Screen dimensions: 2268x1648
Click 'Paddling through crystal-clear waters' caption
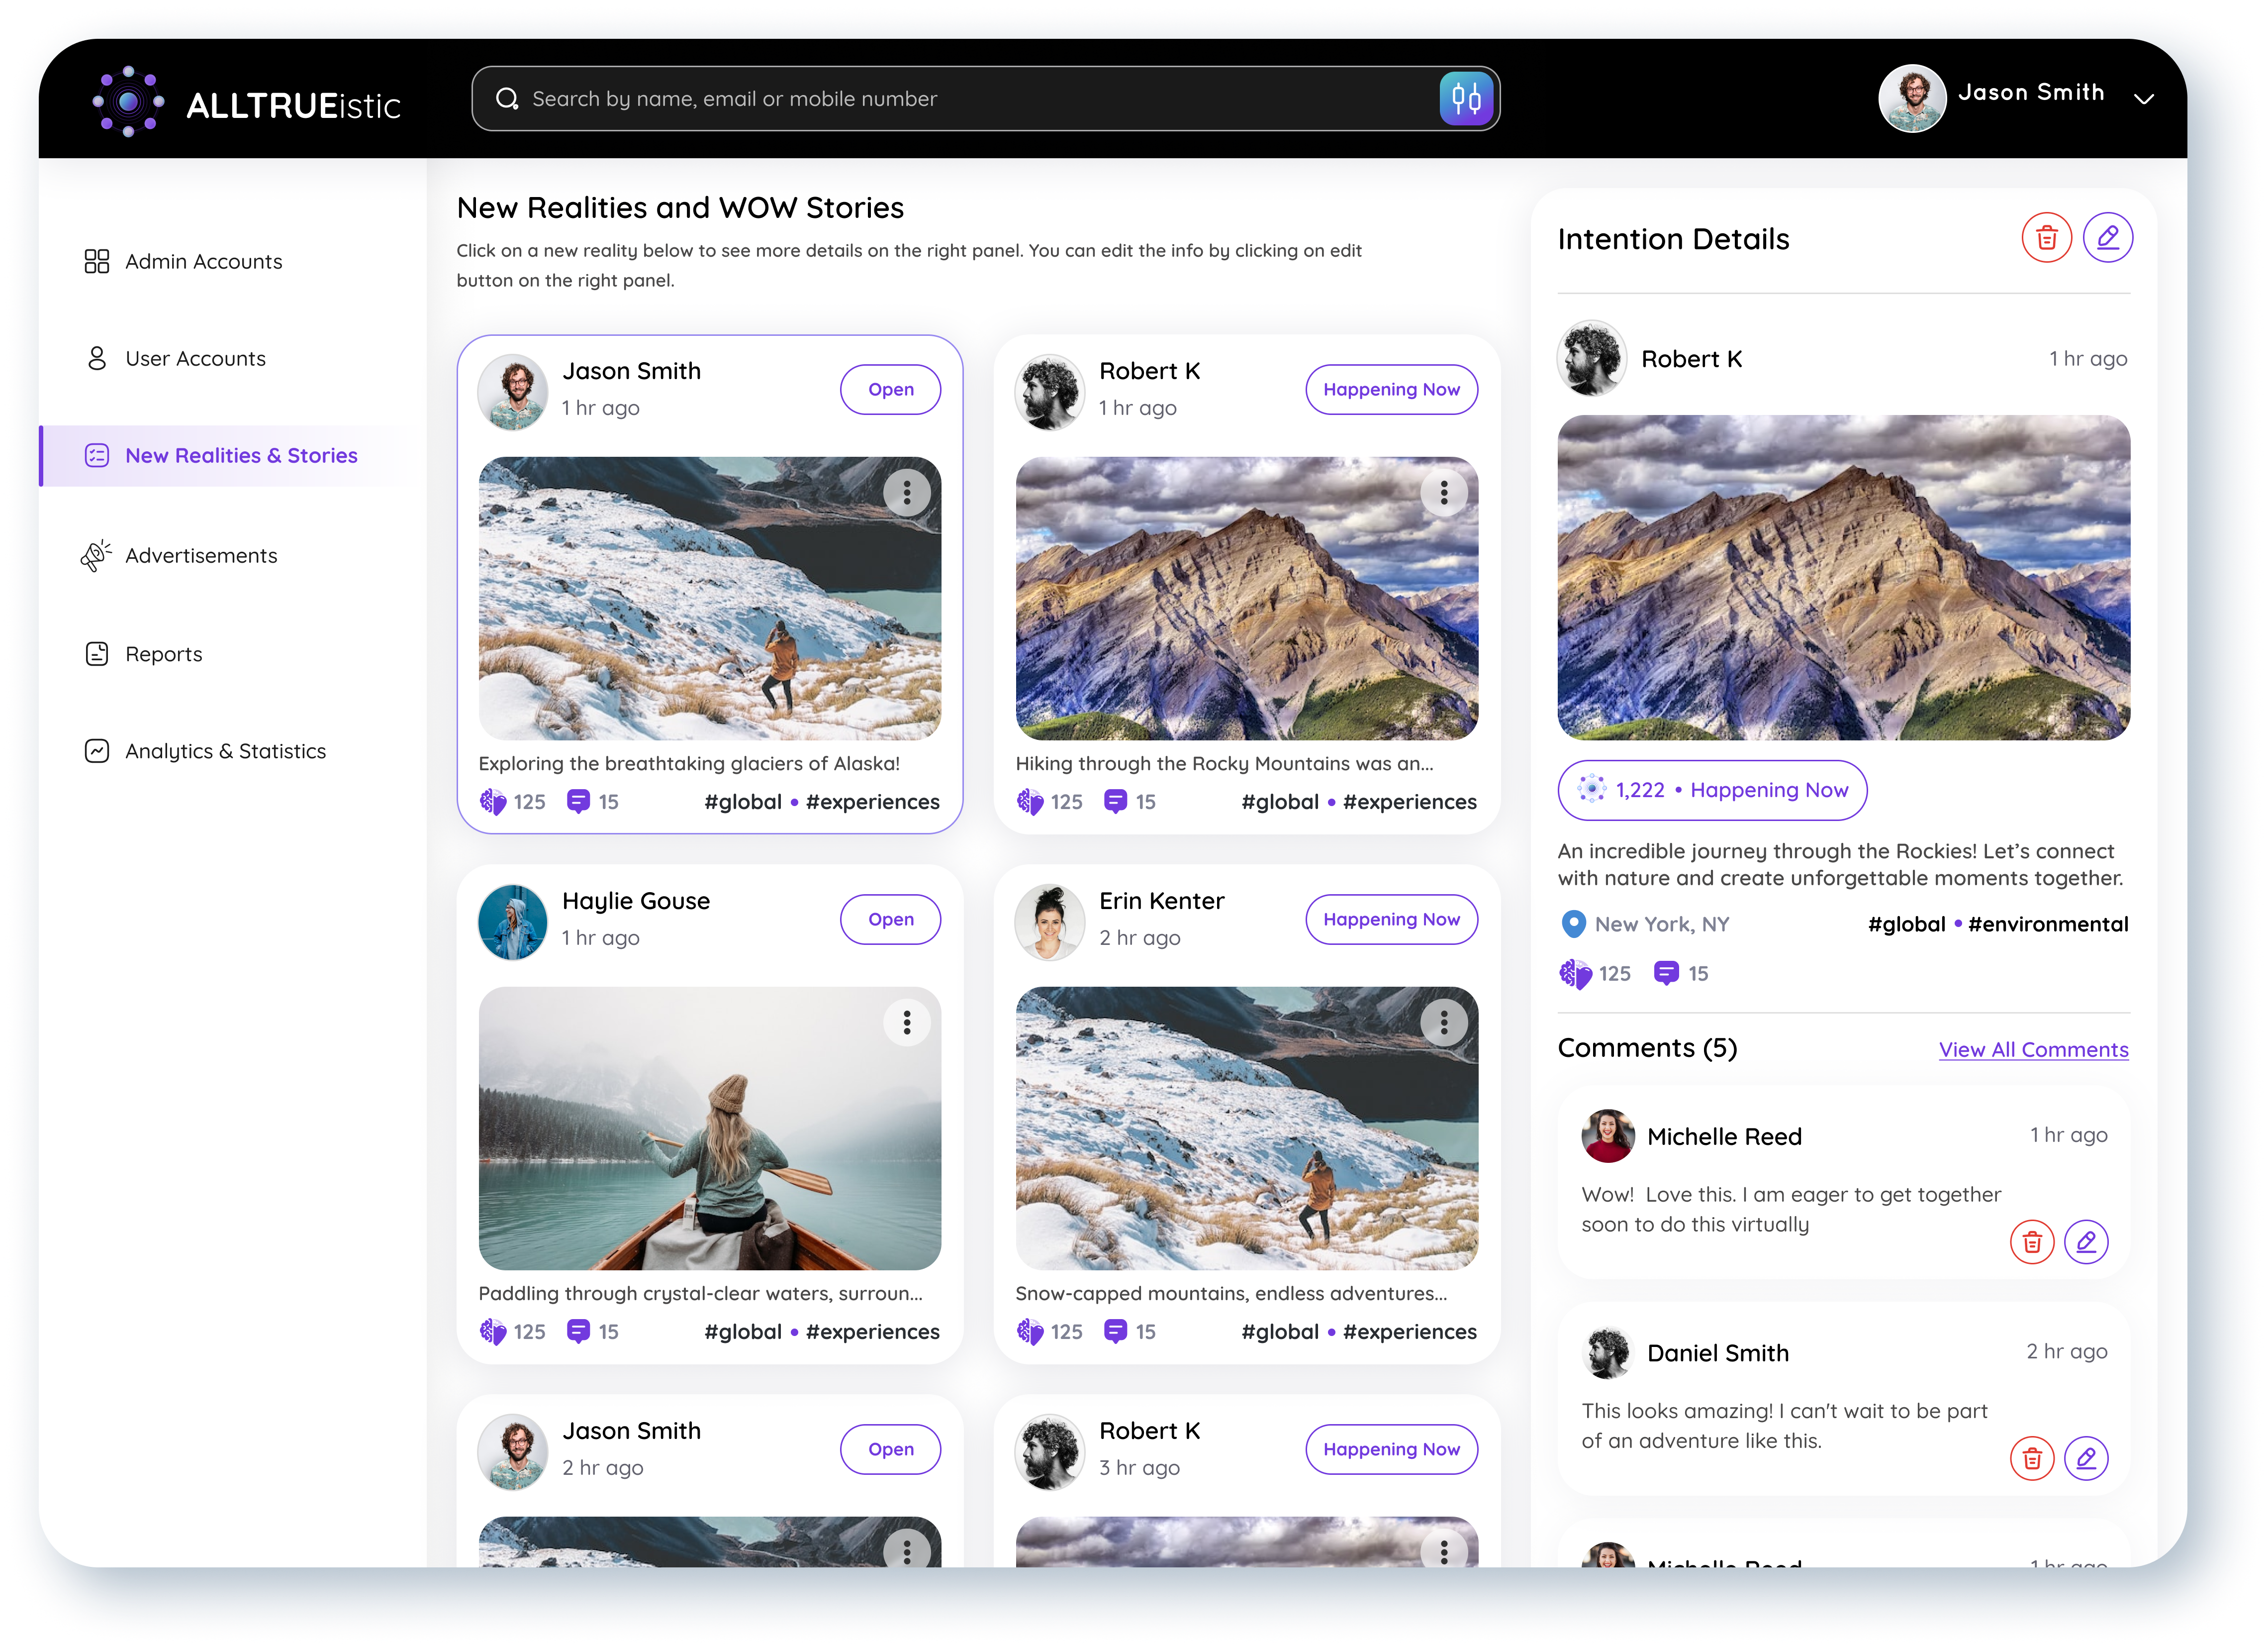(x=700, y=1293)
